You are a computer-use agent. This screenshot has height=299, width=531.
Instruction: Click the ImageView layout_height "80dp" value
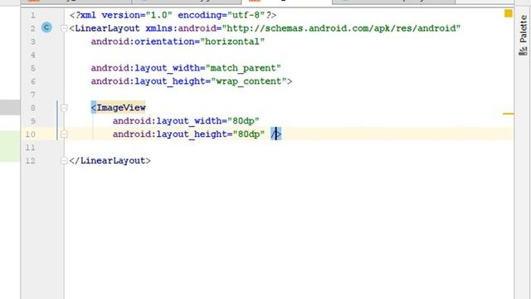click(x=249, y=135)
